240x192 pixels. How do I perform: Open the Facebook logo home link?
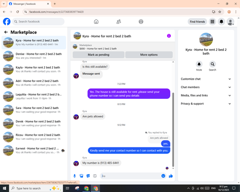coord(7,22)
